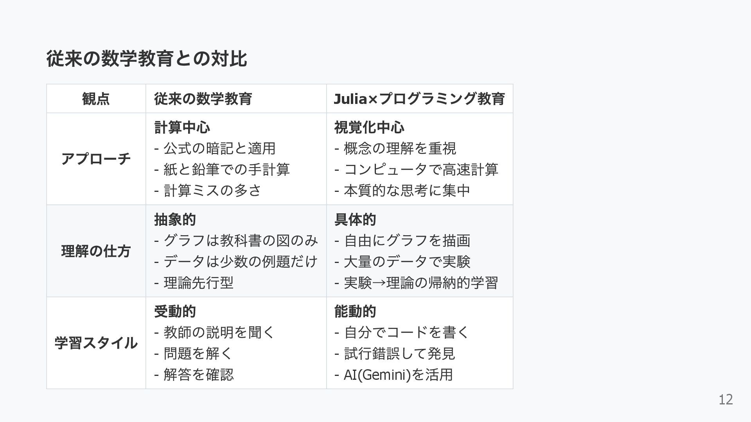Select the アプローチ row label
The height and width of the screenshot is (422, 751).
pos(96,159)
